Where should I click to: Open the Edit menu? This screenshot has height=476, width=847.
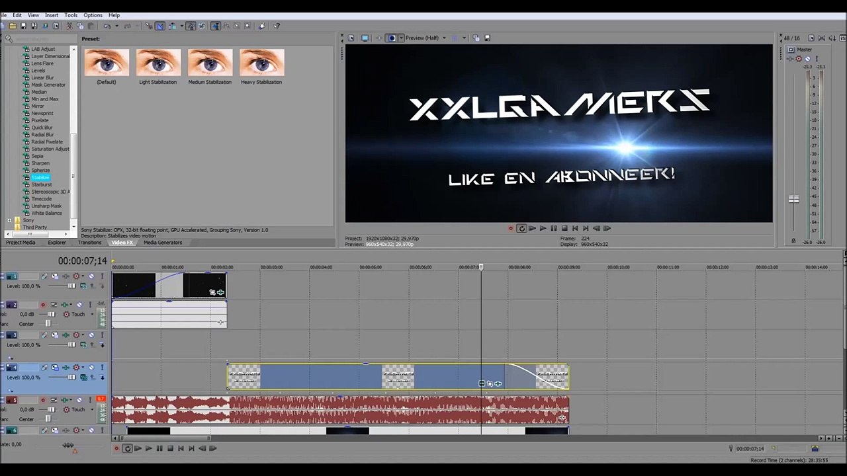(17, 15)
